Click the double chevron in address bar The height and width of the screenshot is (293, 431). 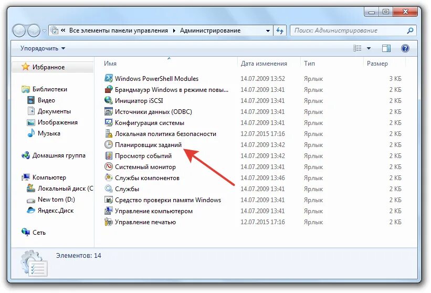[63, 30]
